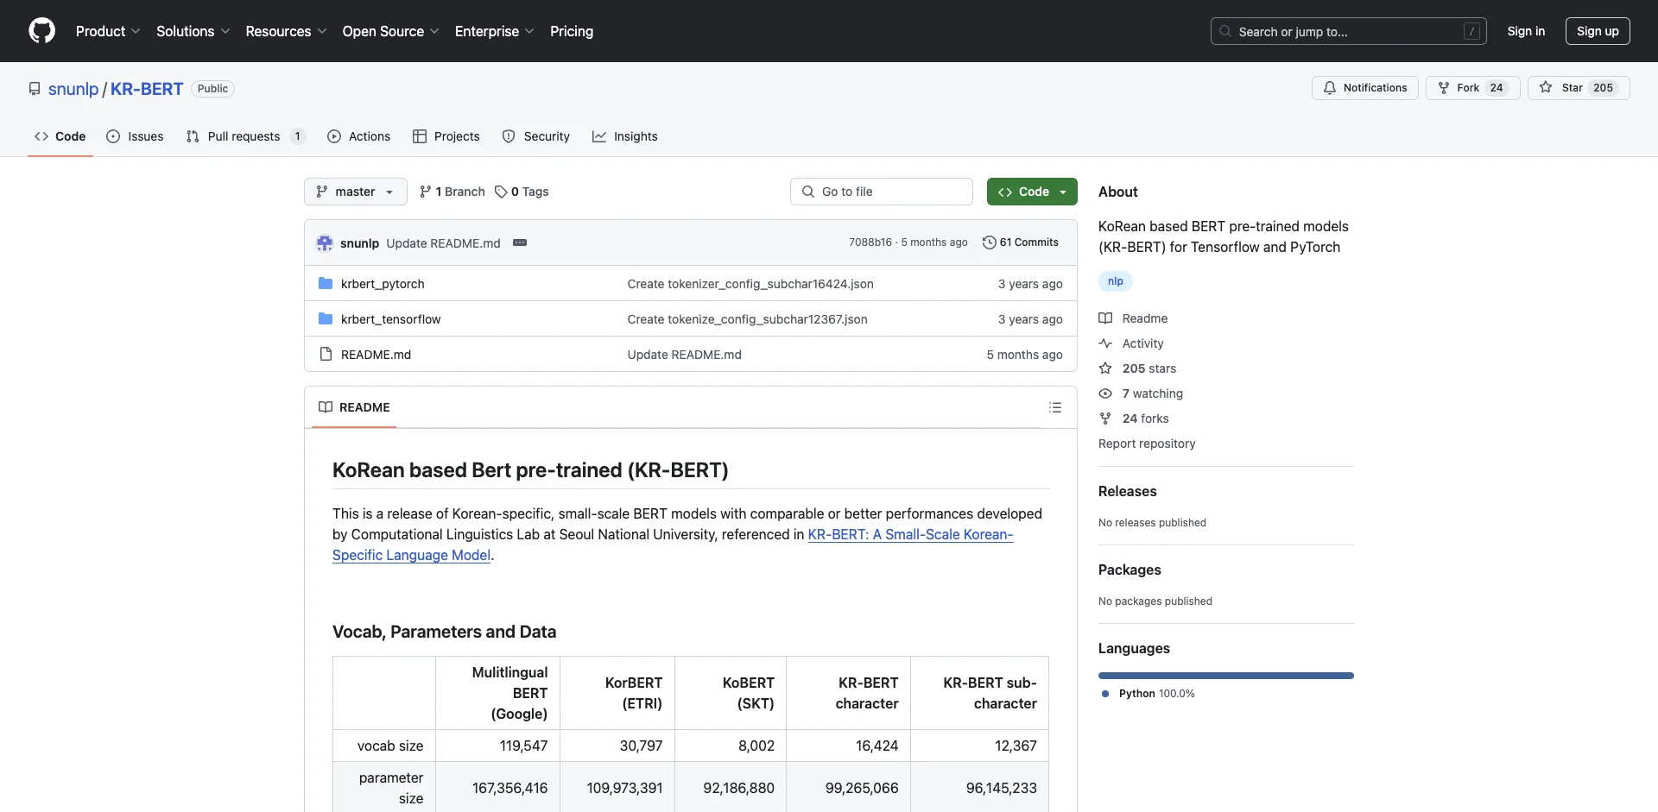Open commit Create tokenizer_config_subchar16424.json
Image resolution: width=1658 pixels, height=812 pixels.
point(750,284)
